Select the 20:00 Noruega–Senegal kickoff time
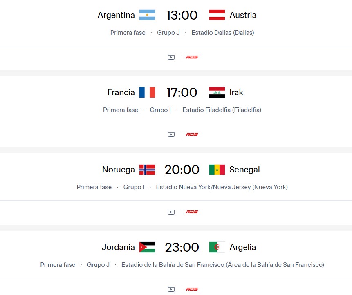This screenshot has height=295, width=352. pyautogui.click(x=182, y=170)
